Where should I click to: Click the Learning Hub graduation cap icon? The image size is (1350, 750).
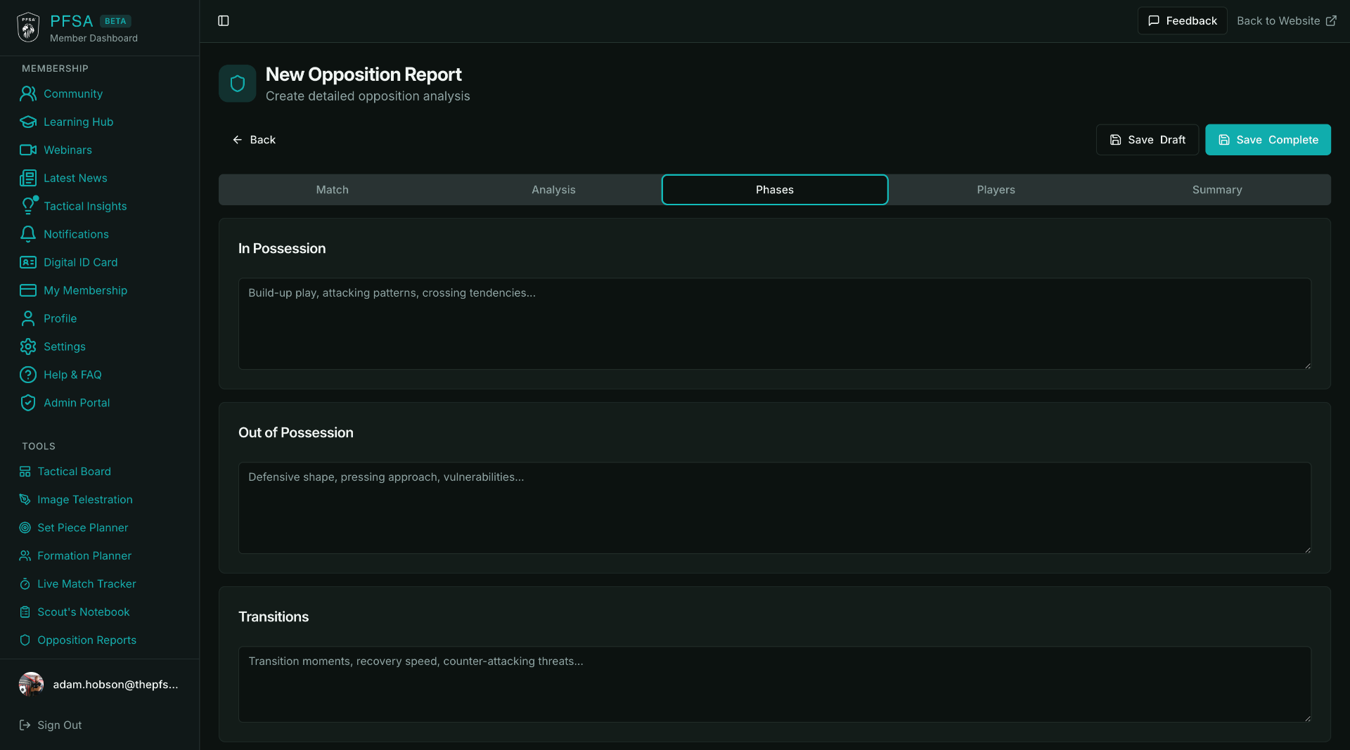[x=28, y=122]
